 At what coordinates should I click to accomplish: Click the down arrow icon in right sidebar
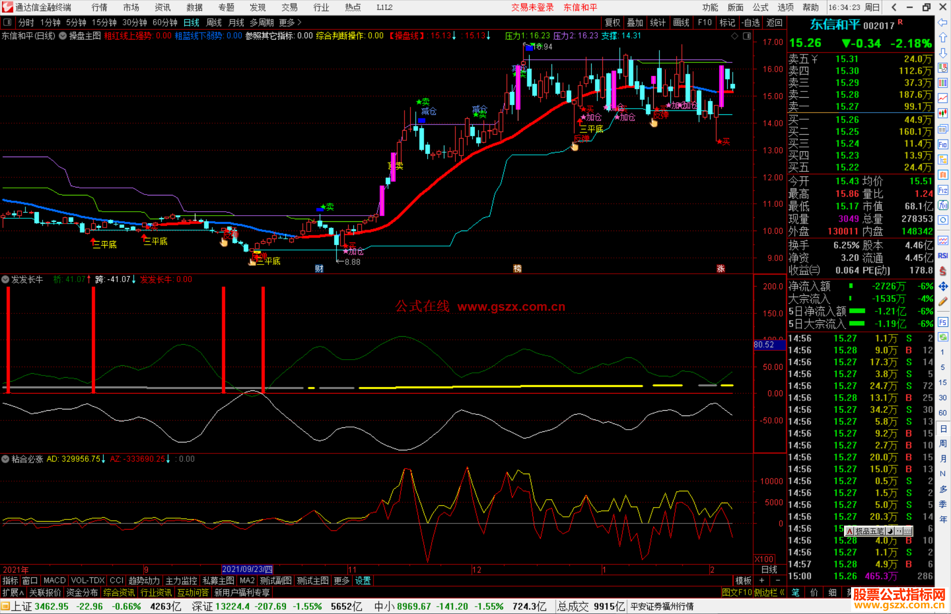943,53
